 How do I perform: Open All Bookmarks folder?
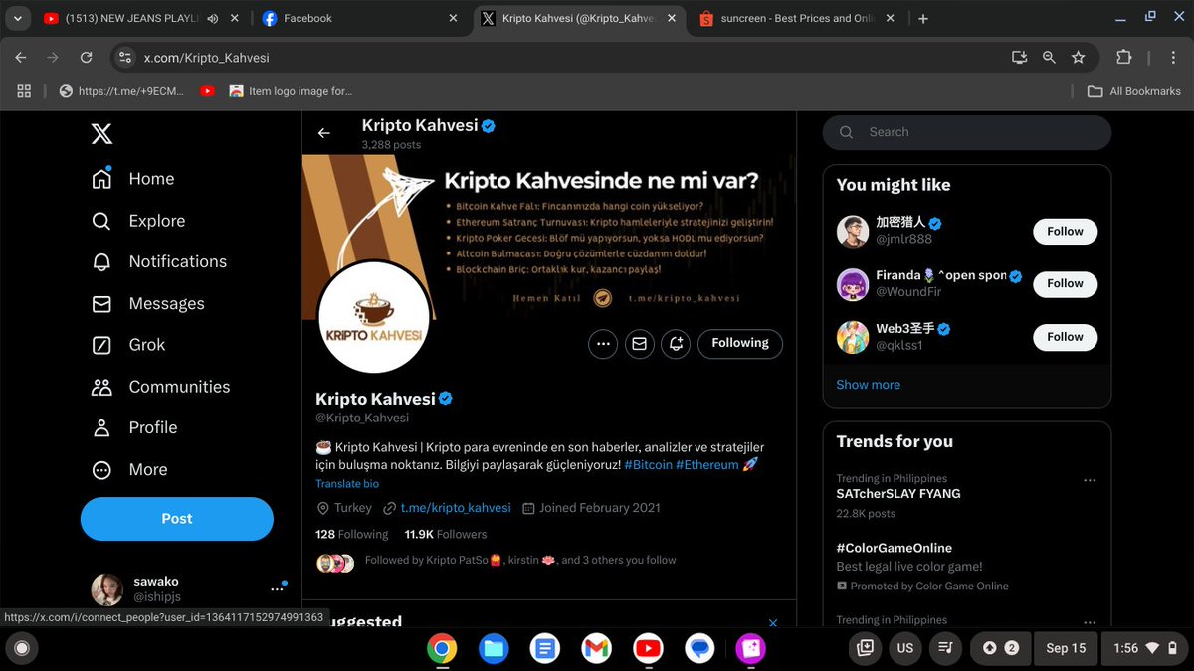pyautogui.click(x=1134, y=91)
